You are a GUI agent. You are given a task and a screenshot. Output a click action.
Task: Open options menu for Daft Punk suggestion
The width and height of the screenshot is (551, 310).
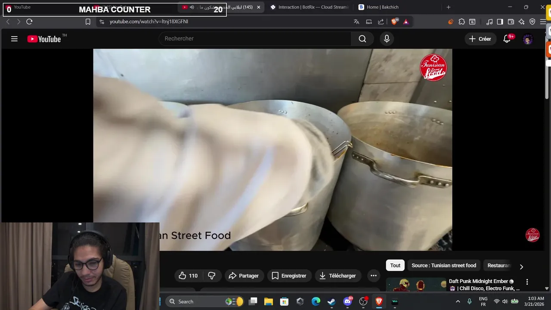click(x=527, y=282)
